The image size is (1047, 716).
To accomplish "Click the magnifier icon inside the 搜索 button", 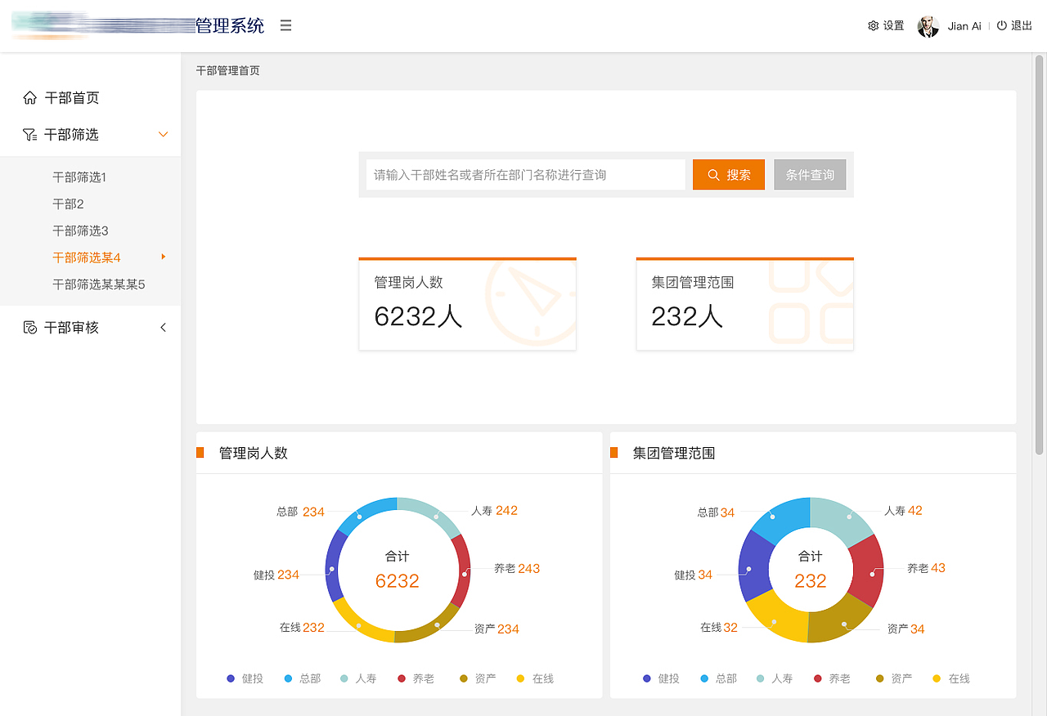I will click(713, 174).
